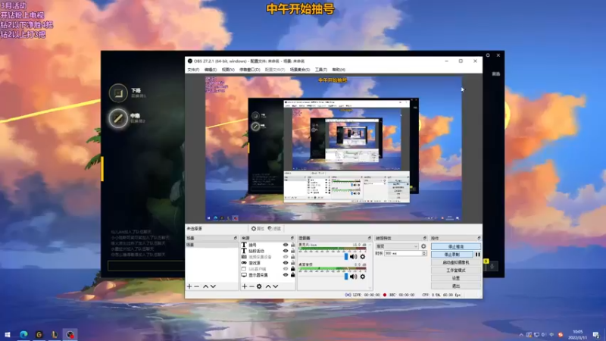606x341 pixels.
Task: Adjust the 桌面音频 volume slider handle
Action: click(x=346, y=277)
